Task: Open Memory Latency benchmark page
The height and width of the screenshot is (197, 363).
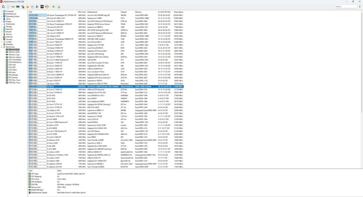Action: pos(15,57)
